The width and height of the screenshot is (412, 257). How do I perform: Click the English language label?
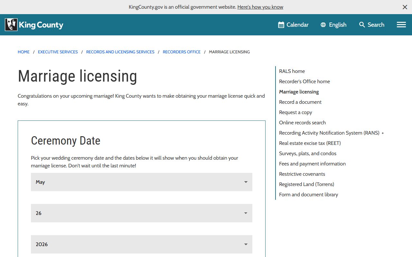[x=338, y=25]
